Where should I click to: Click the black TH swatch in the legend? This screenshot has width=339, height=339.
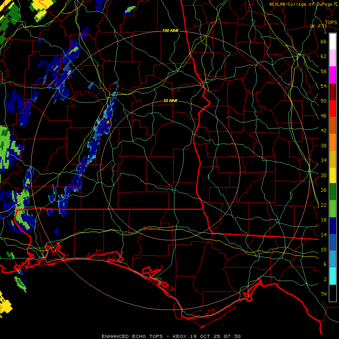click(x=333, y=293)
